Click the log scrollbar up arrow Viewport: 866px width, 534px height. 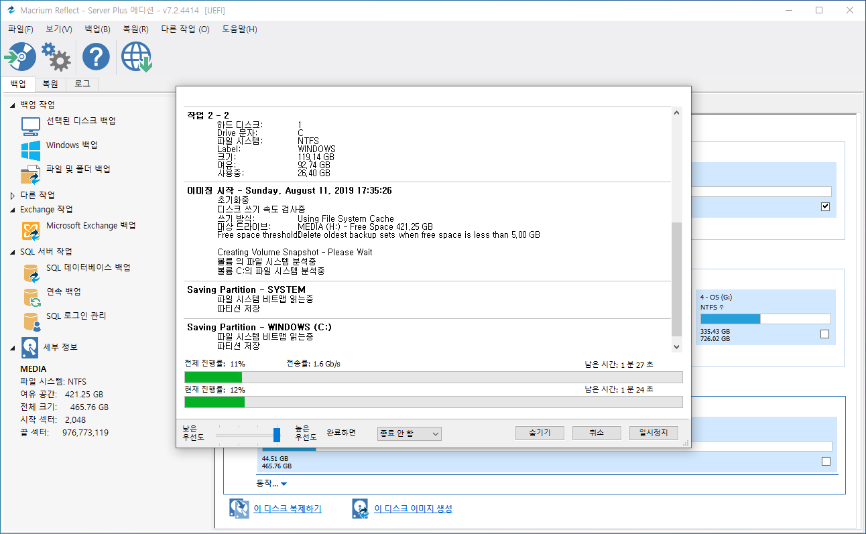(676, 114)
